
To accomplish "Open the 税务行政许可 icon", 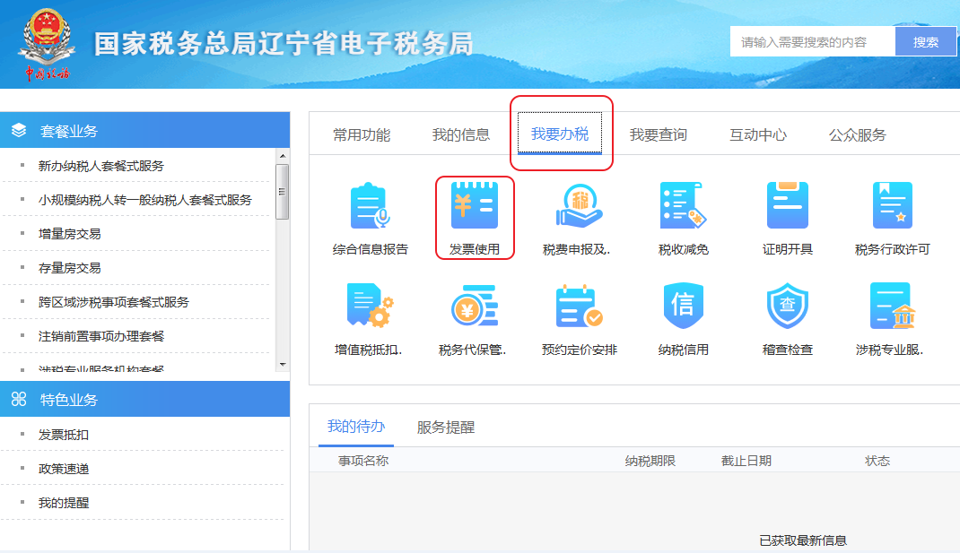I will click(x=892, y=205).
